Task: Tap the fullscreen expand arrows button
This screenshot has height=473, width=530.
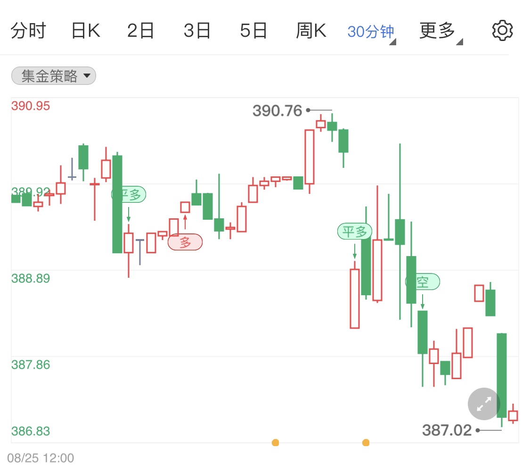Action: [x=484, y=404]
